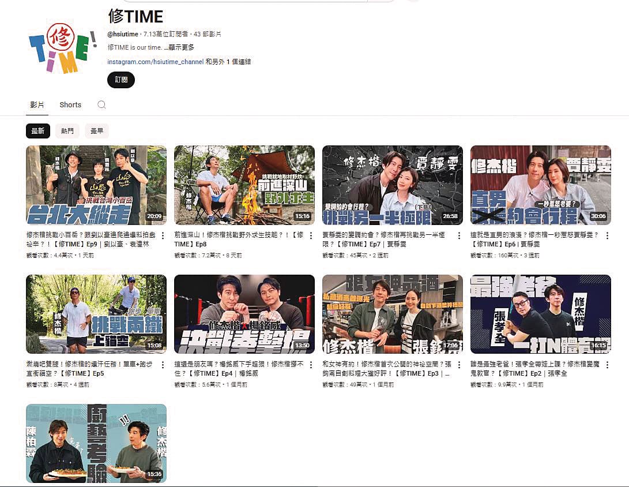This screenshot has width=629, height=487.
Task: Open 廚藝考驗 video thumbnail
Action: pos(96,443)
